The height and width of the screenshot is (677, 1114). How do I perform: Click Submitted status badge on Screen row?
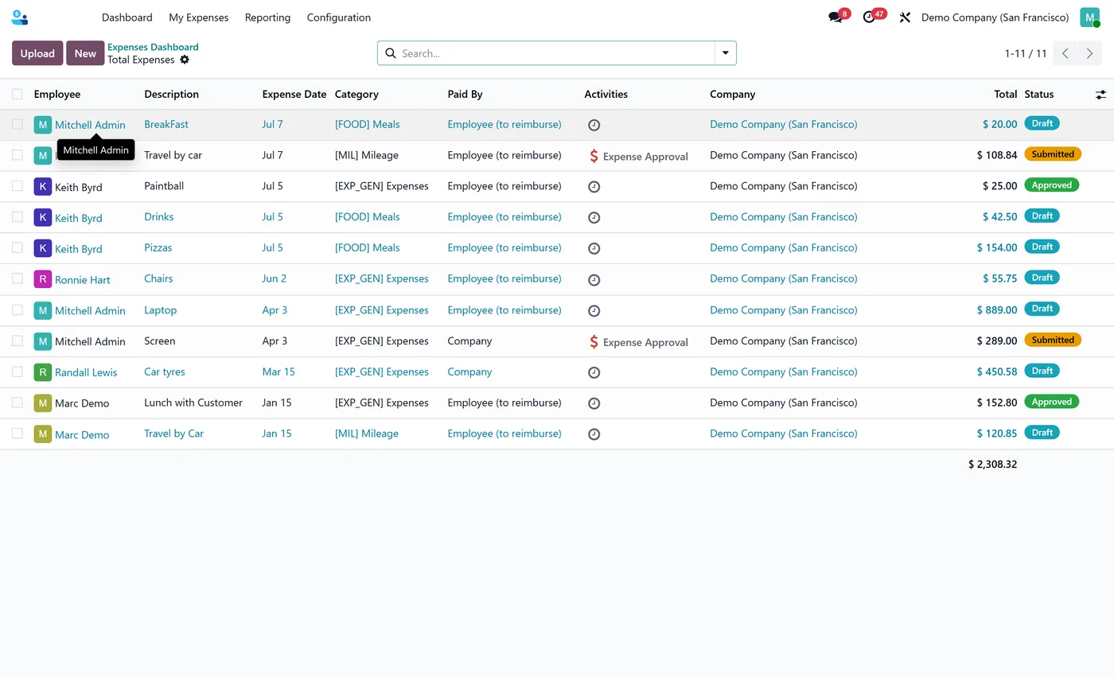tap(1053, 340)
